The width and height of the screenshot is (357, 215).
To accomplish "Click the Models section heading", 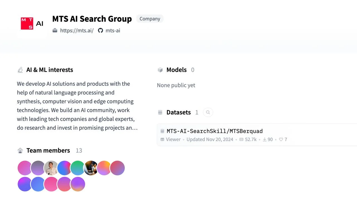I will tap(176, 70).
